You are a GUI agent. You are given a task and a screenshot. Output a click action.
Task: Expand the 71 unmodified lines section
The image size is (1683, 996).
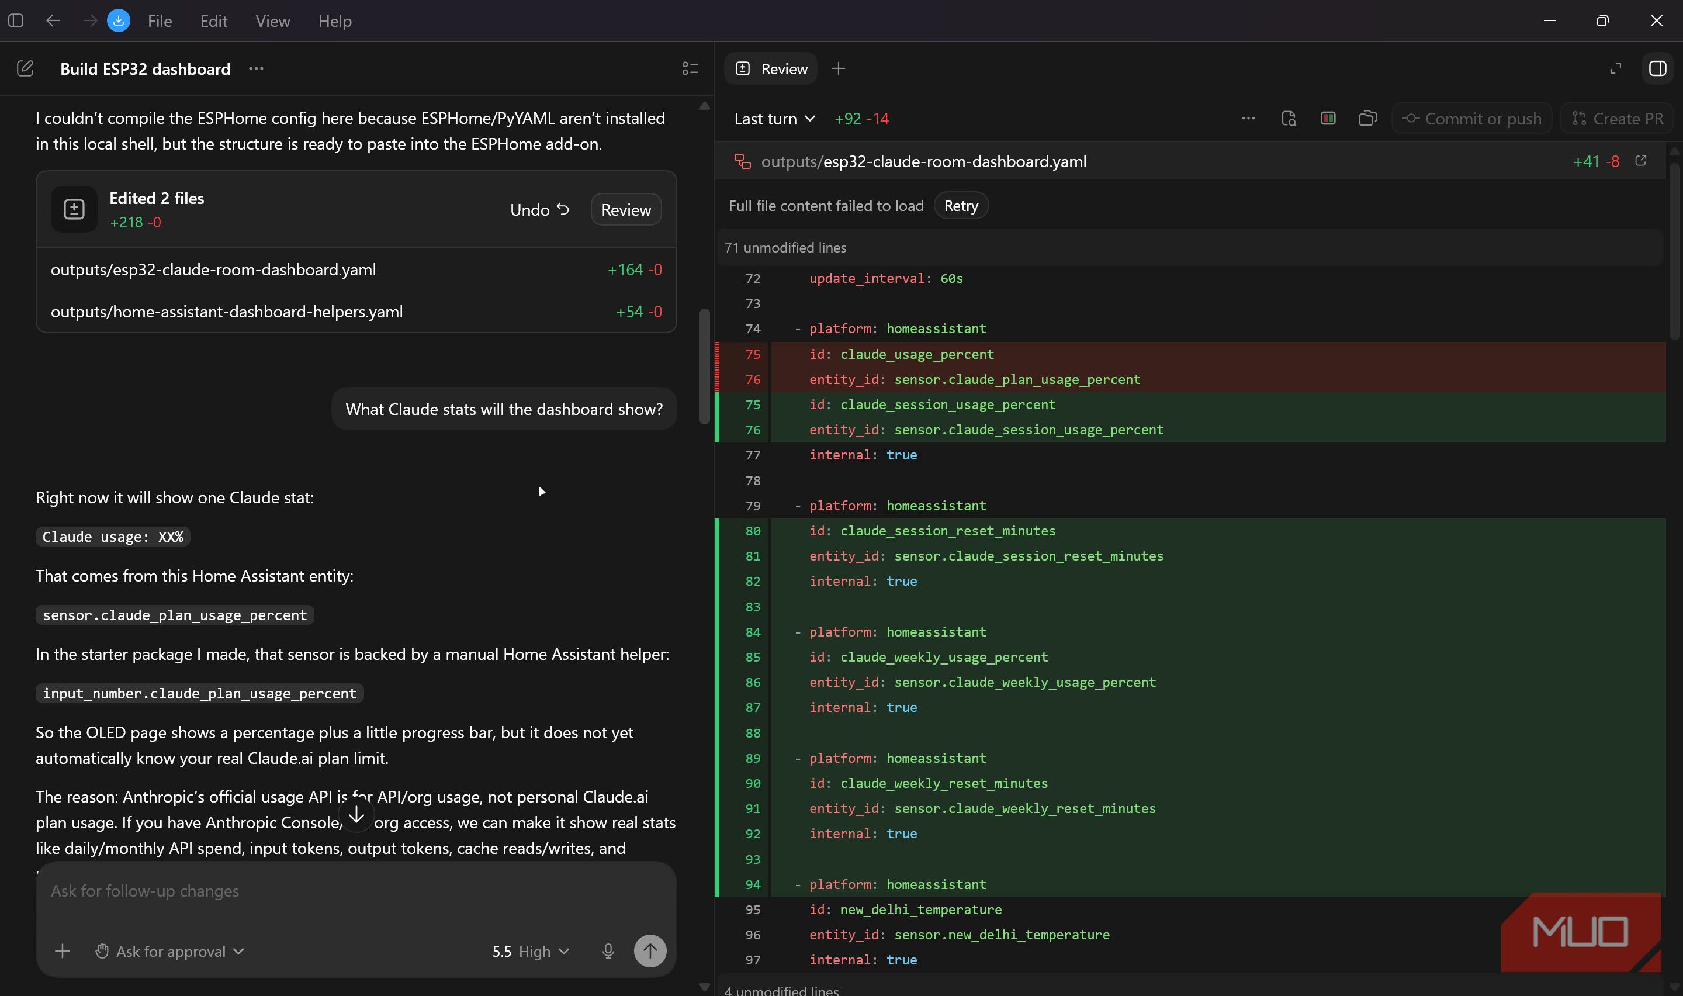click(x=1190, y=247)
